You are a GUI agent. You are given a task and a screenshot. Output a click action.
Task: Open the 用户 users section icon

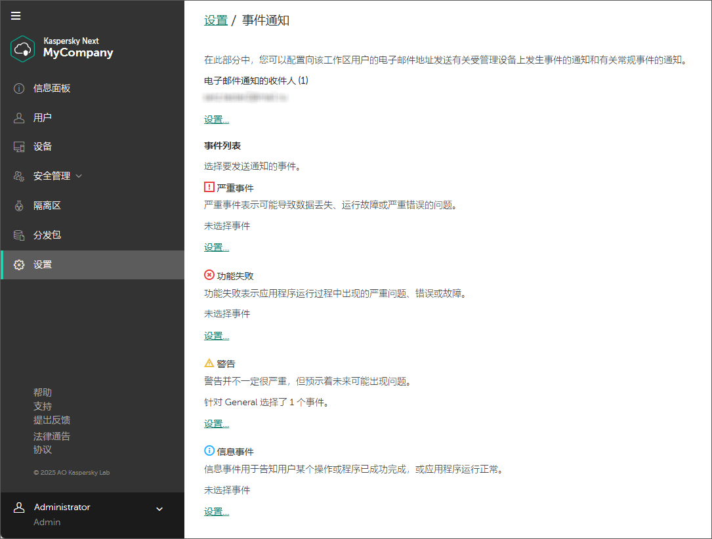18,117
